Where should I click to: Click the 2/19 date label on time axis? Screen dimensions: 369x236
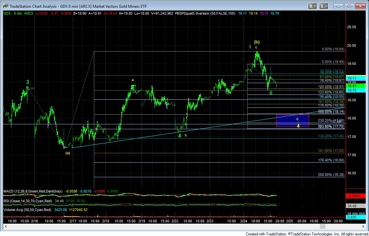[142, 221]
